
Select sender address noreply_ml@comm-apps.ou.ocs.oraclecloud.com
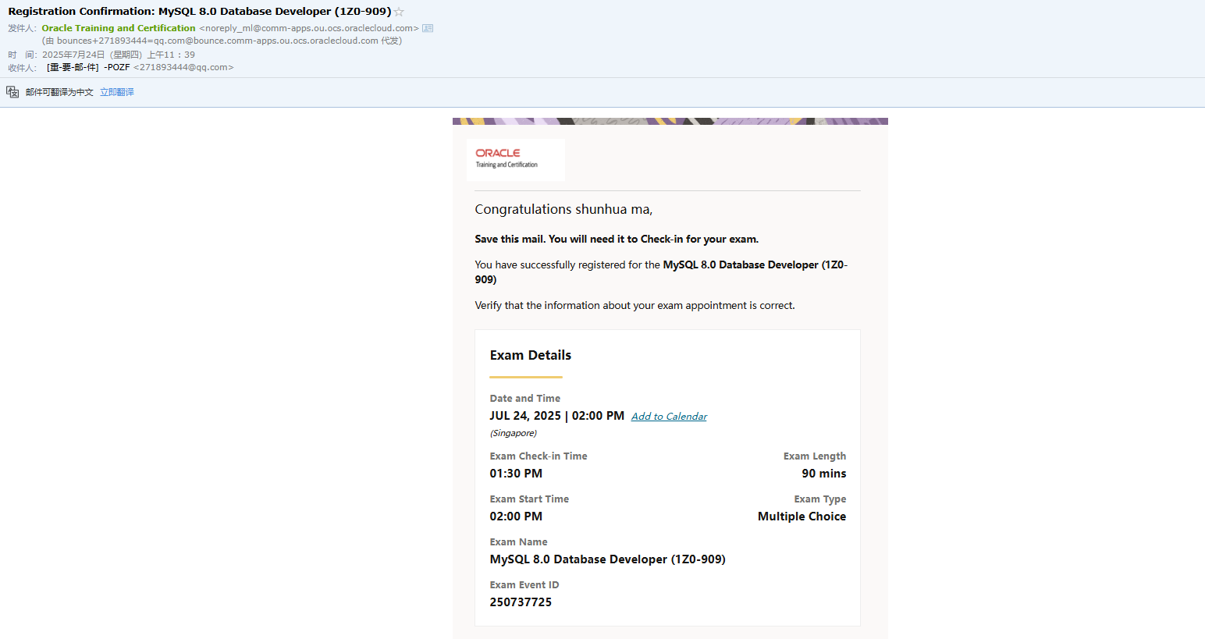click(x=309, y=28)
